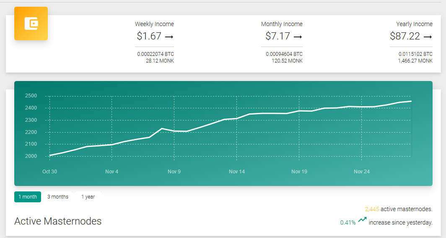Click the 28.12 MONK amount
The height and width of the screenshot is (238, 446).
pyautogui.click(x=160, y=60)
